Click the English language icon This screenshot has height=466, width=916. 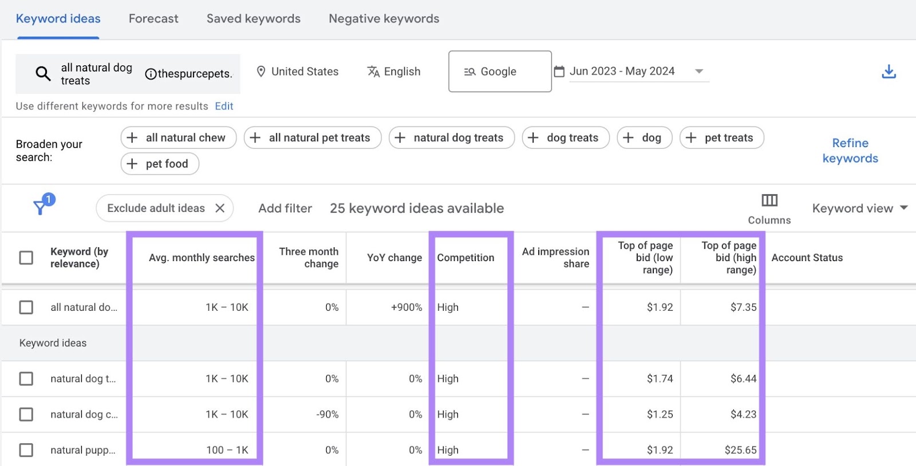tap(373, 72)
